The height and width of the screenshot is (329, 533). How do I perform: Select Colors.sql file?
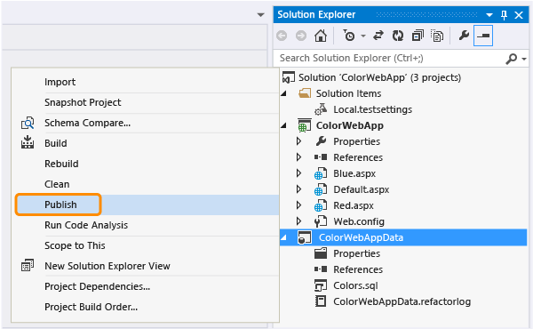coord(355,285)
